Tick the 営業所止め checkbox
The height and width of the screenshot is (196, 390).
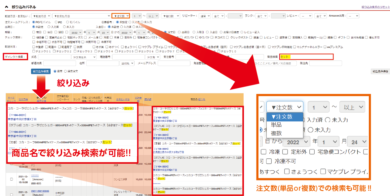(x=47, y=38)
